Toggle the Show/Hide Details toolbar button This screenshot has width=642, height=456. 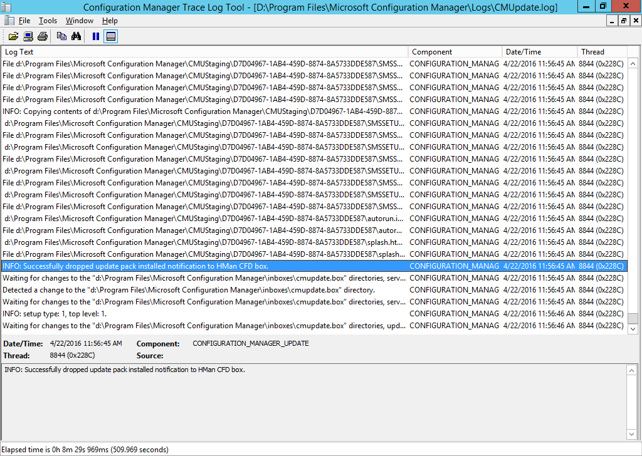[x=110, y=36]
